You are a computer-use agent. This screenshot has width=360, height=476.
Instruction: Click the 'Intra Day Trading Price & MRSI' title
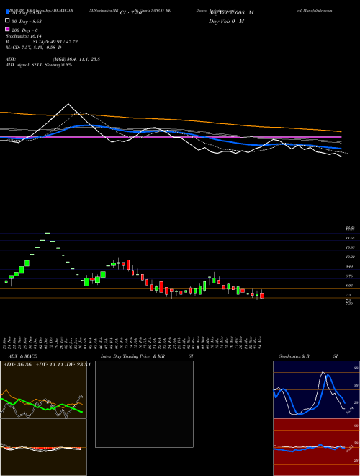click(x=147, y=356)
